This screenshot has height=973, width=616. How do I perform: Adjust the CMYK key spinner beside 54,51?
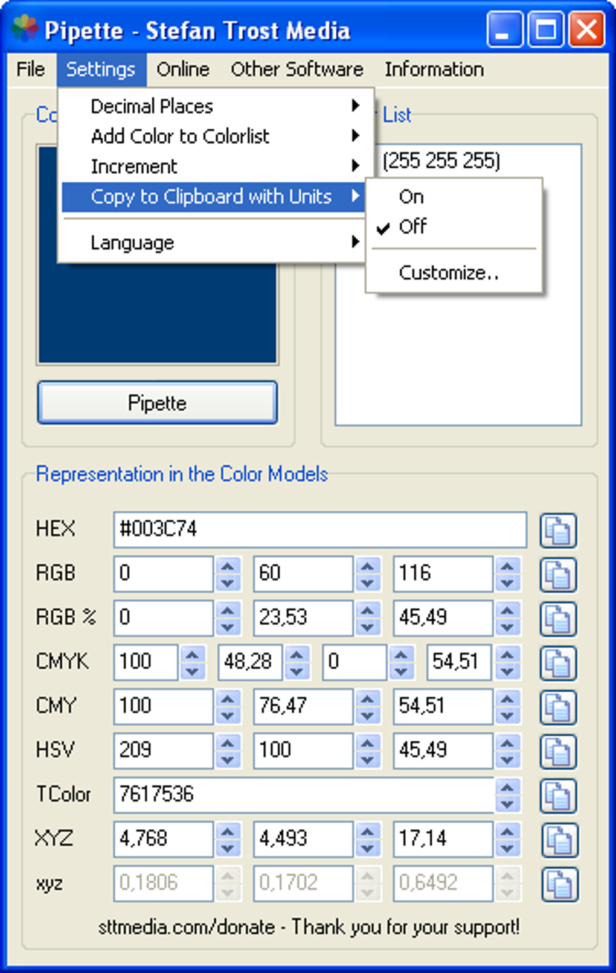pyautogui.click(x=507, y=662)
